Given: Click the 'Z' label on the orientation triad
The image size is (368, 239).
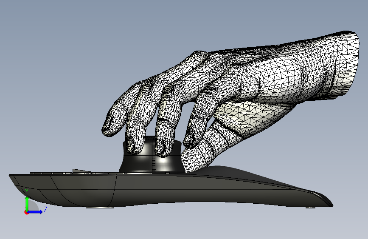Looking at the screenshot, I should pyautogui.click(x=45, y=209).
